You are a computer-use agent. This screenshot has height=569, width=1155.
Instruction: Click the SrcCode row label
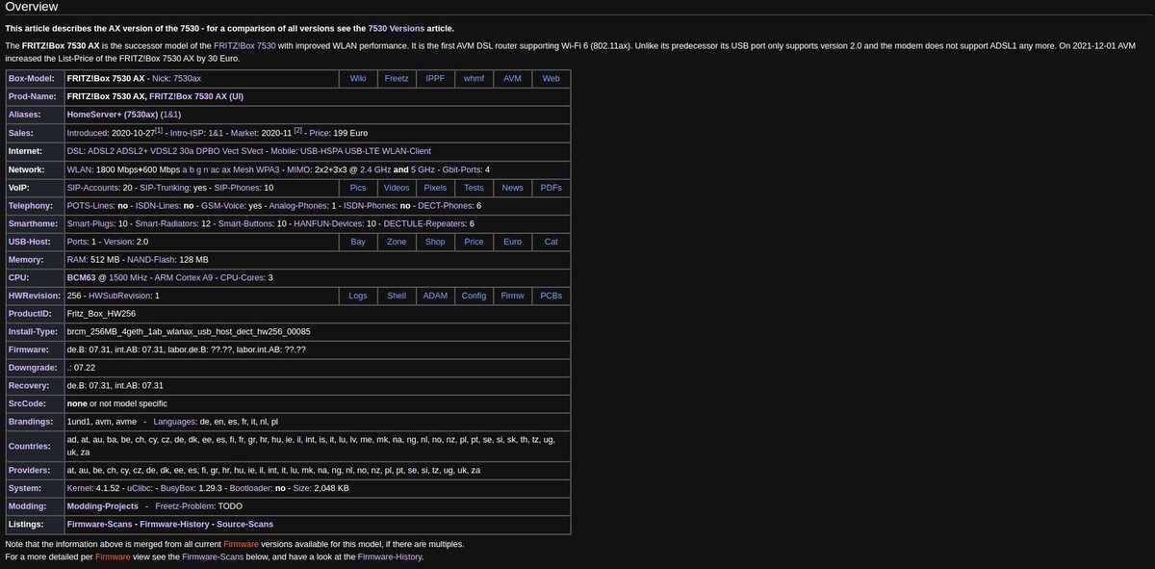29,403
